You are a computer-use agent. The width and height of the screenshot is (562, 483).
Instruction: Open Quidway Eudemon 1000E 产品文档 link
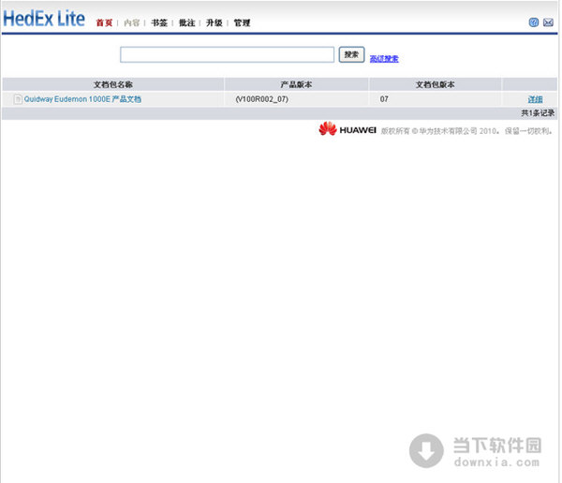[82, 99]
